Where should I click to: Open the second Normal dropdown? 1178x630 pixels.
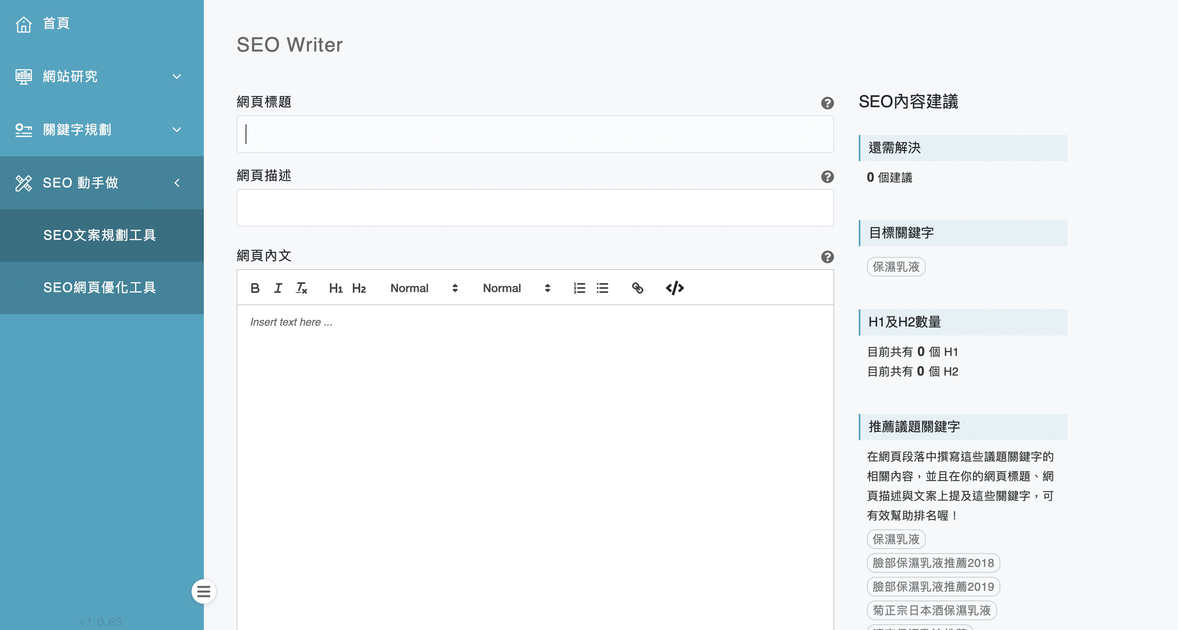point(516,288)
